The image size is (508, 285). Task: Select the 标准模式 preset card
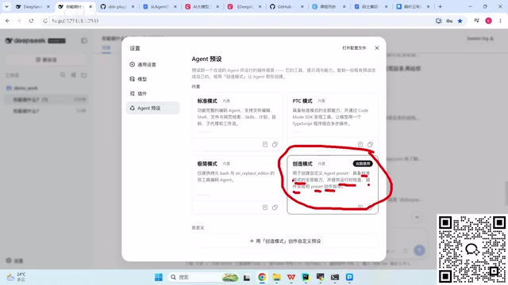coord(237,121)
